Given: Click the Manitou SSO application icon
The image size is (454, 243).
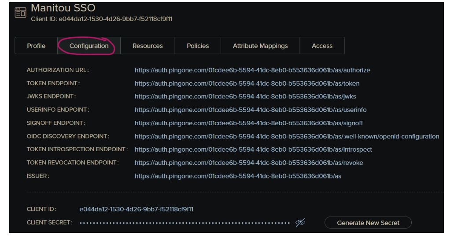Looking at the screenshot, I should (21, 12).
